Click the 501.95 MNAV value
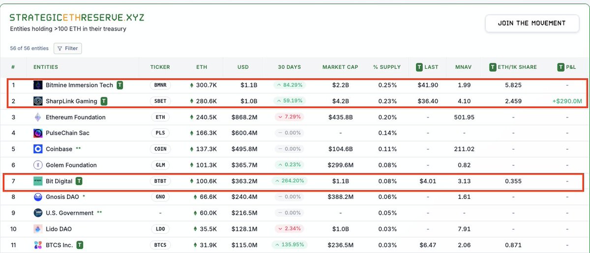This screenshot has width=590, height=253. click(x=464, y=117)
